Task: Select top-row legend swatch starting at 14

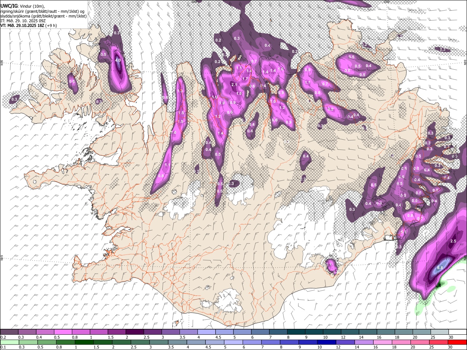Action: point(368,332)
